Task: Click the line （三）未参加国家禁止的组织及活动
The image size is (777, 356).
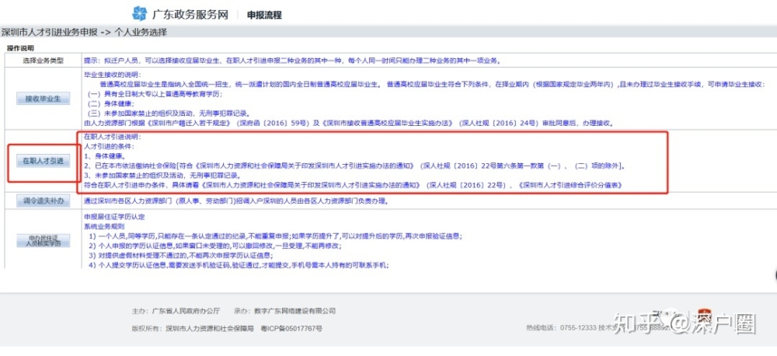Action: (x=171, y=113)
